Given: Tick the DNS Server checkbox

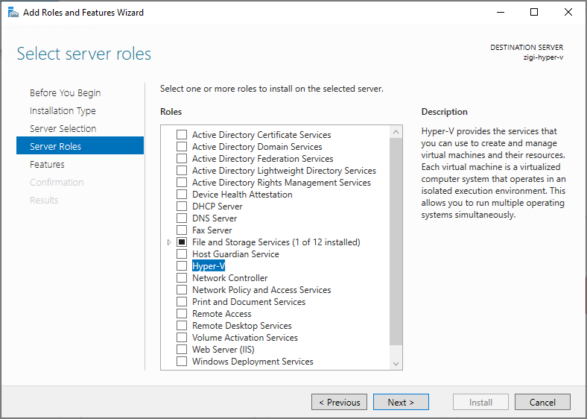Looking at the screenshot, I should tap(182, 218).
